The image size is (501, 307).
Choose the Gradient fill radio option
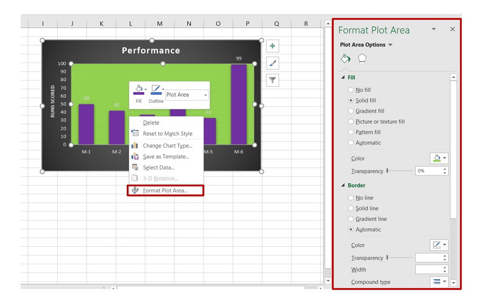click(351, 111)
